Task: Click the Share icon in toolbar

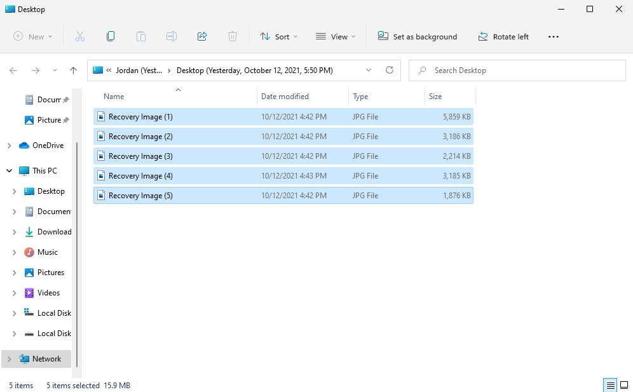Action: click(202, 36)
